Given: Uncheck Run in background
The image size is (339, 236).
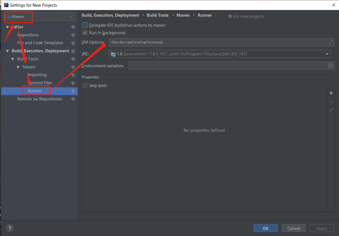Looking at the screenshot, I should (x=85, y=33).
